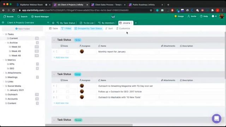Select the Current folder
Image resolution: width=226 pixels, height=127 pixels.
[13, 38]
